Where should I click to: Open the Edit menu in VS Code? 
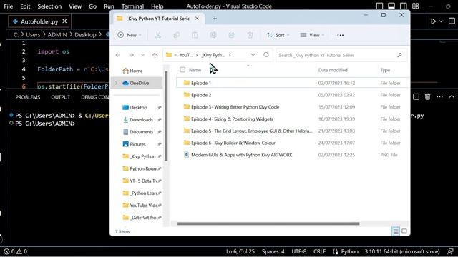click(25, 6)
